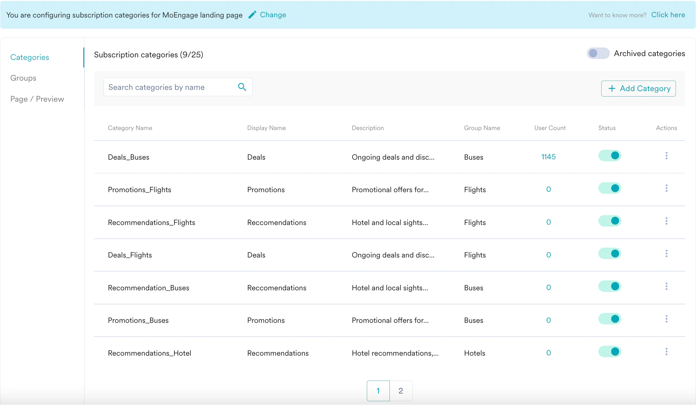The image size is (696, 406).
Task: Open actions menu for Recommendations_Hotel row
Action: coord(666,352)
